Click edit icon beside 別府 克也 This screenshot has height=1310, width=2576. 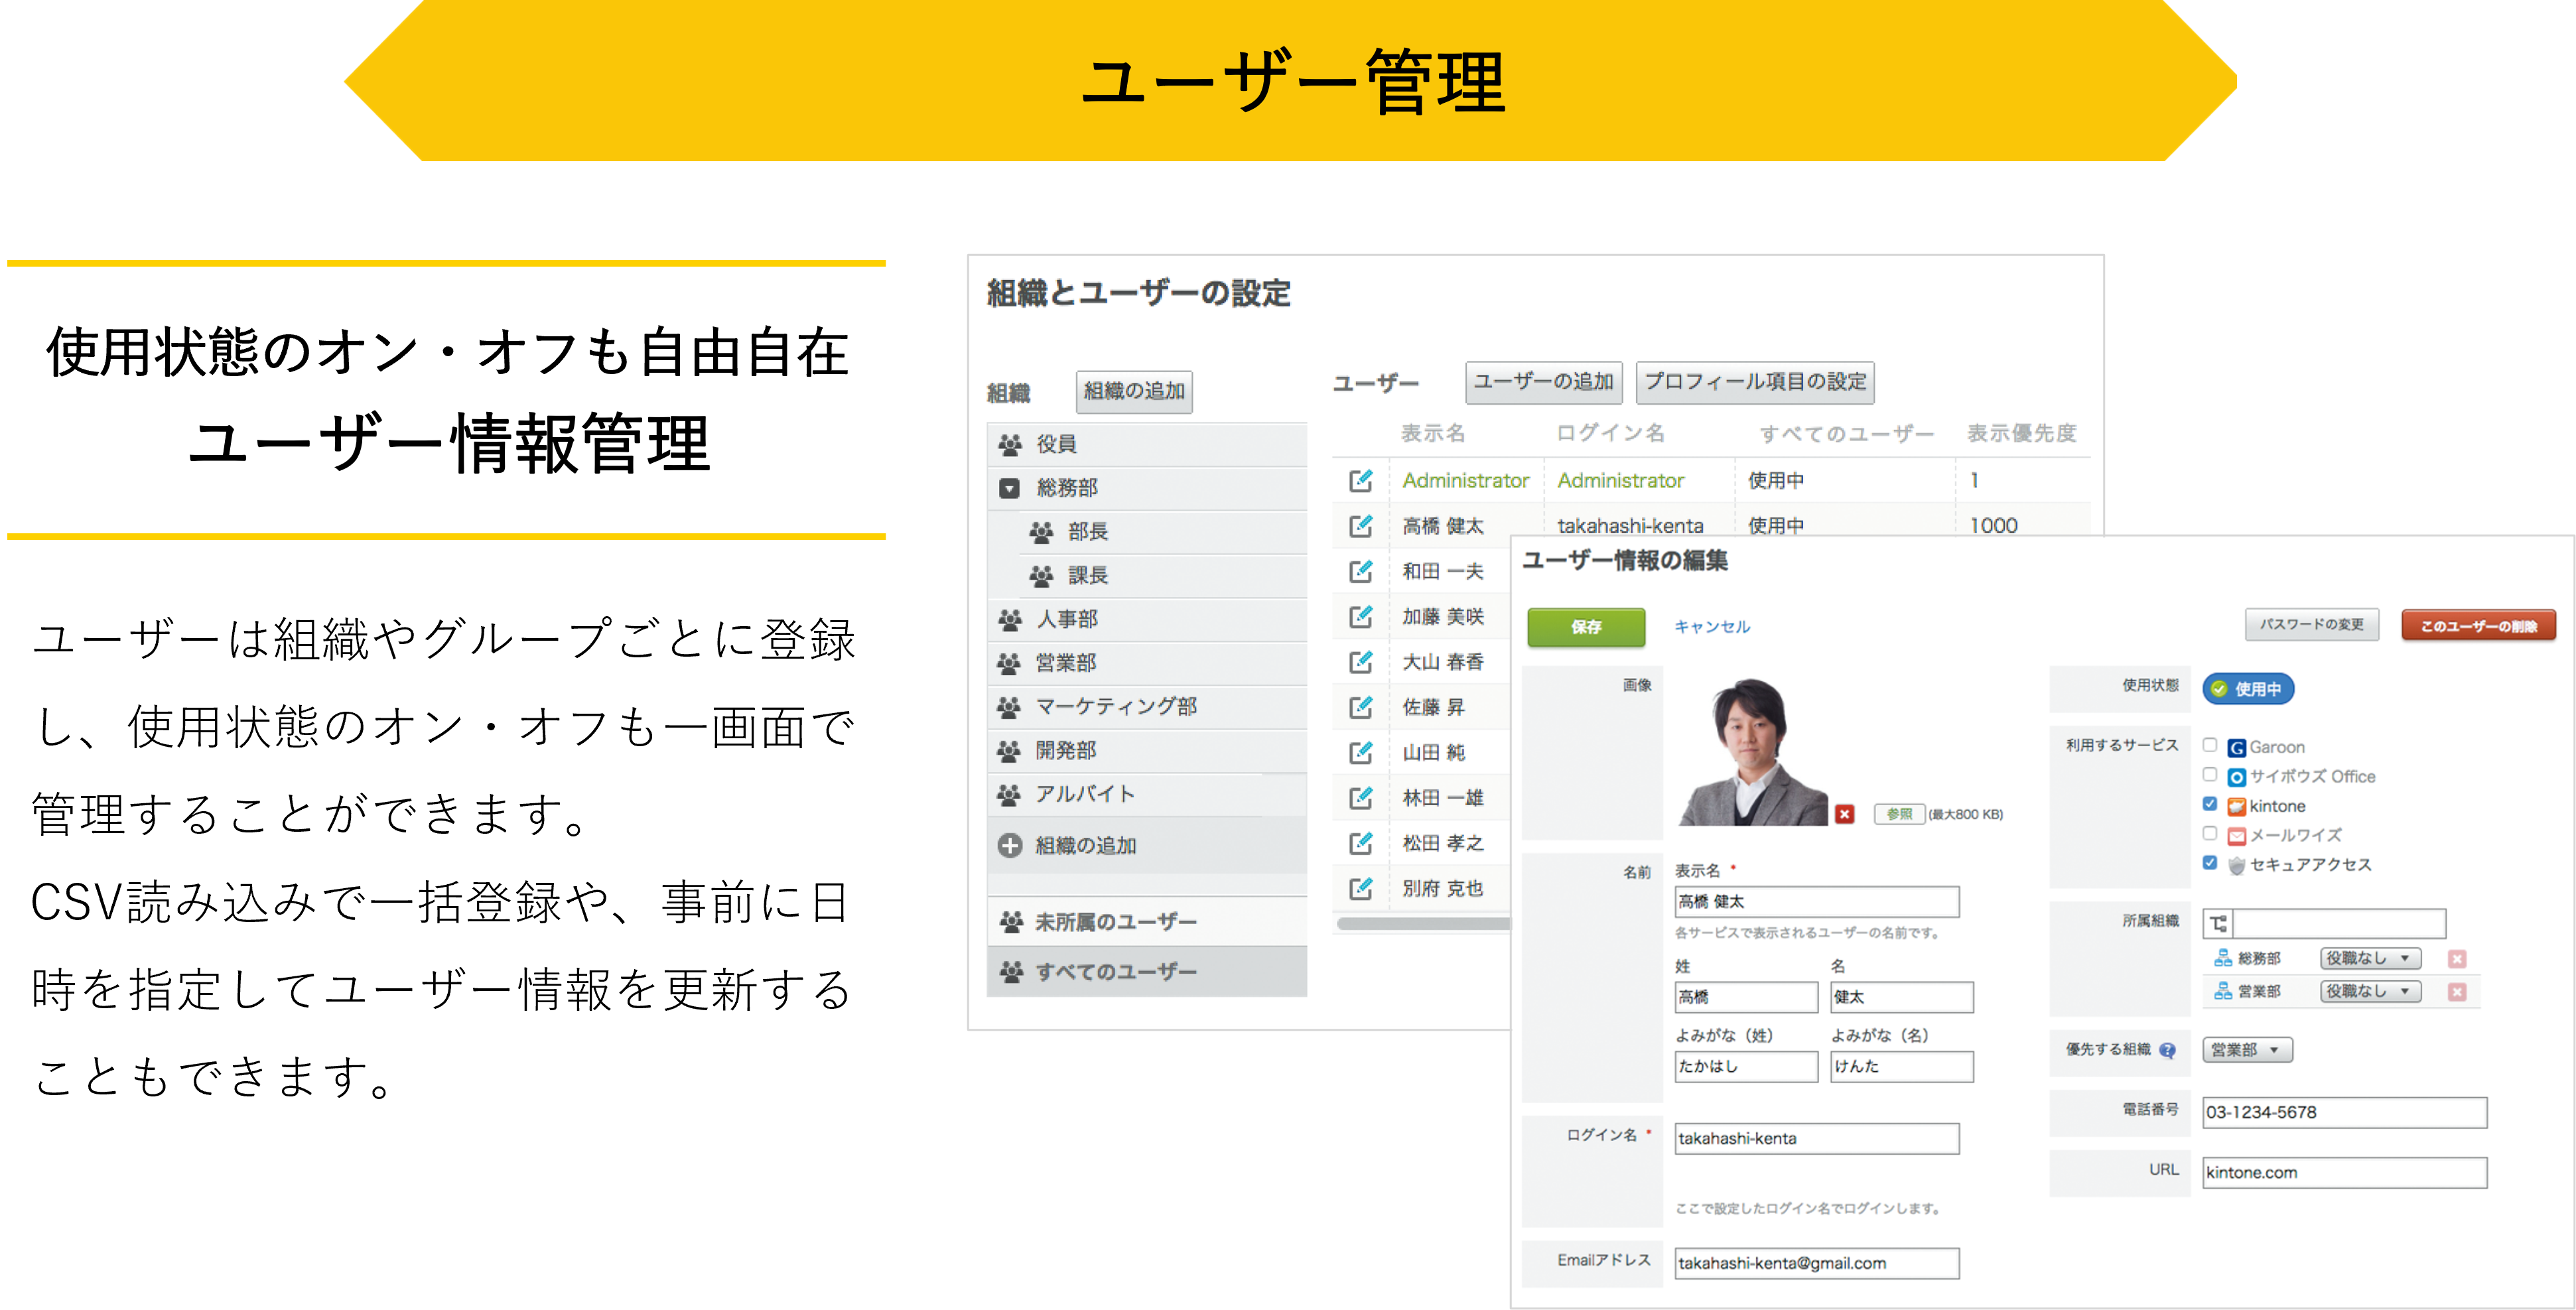[1360, 888]
